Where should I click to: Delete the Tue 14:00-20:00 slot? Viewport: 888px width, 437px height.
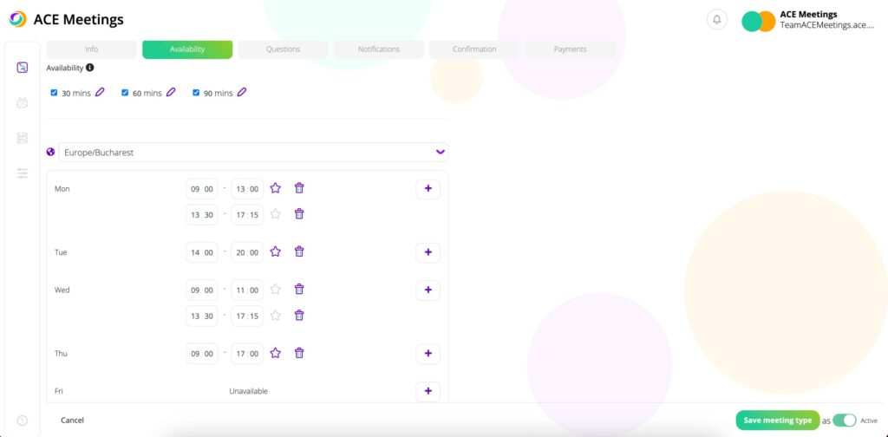299,251
